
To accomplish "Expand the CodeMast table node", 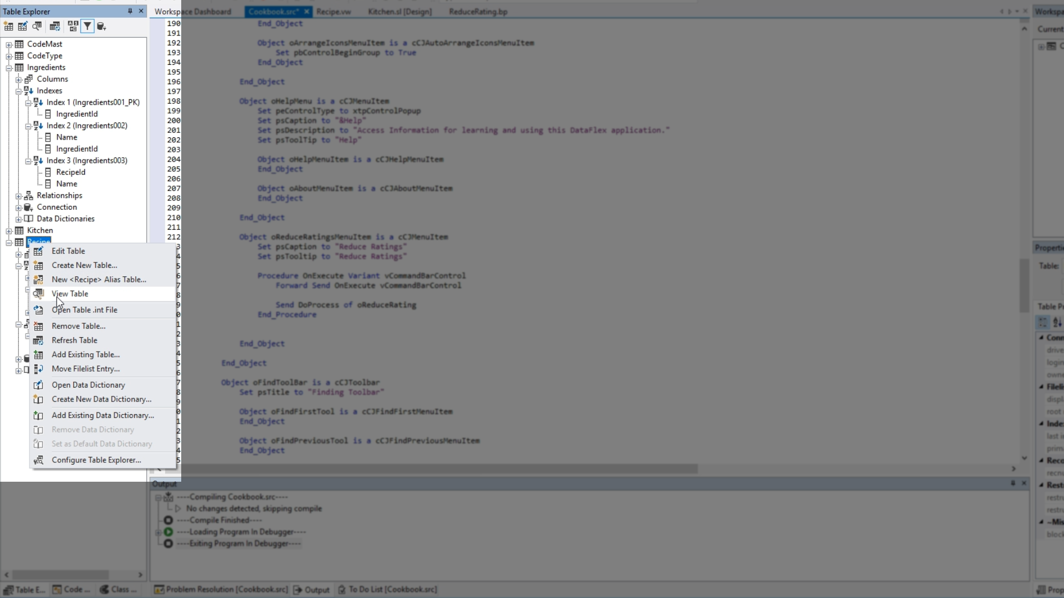I will (9, 44).
